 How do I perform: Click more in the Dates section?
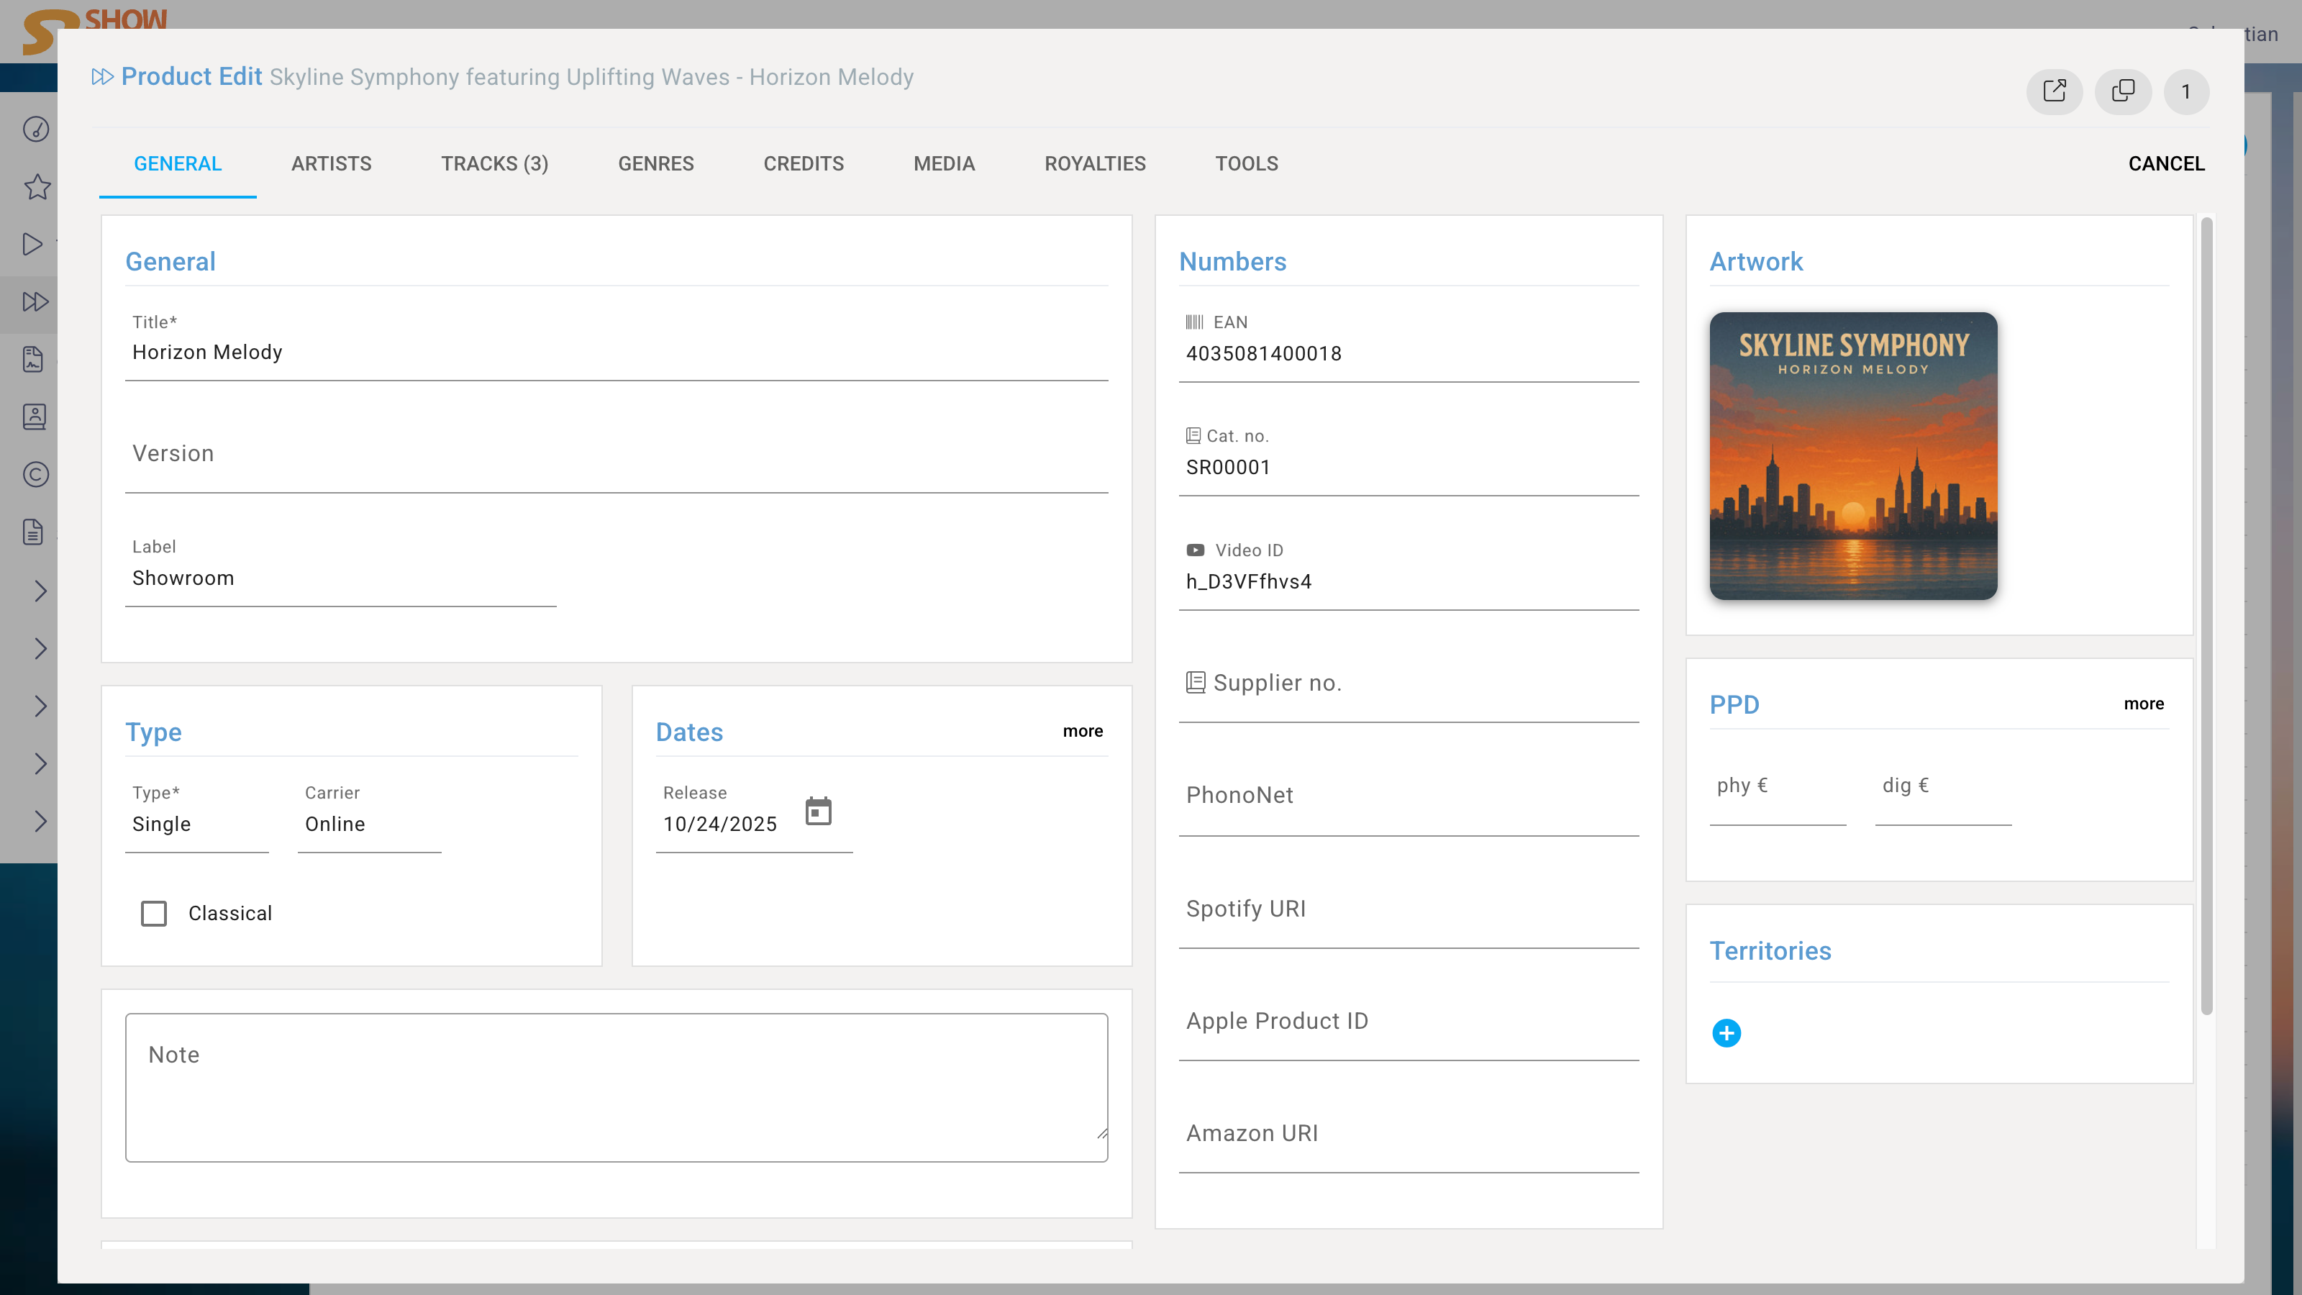pyautogui.click(x=1082, y=731)
